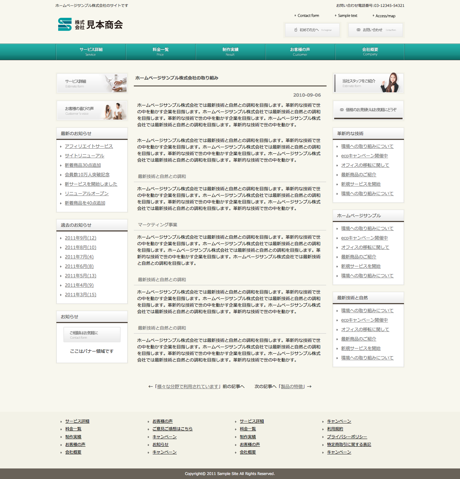Open the Access/map link at top
The height and width of the screenshot is (479, 460).
[x=385, y=16]
